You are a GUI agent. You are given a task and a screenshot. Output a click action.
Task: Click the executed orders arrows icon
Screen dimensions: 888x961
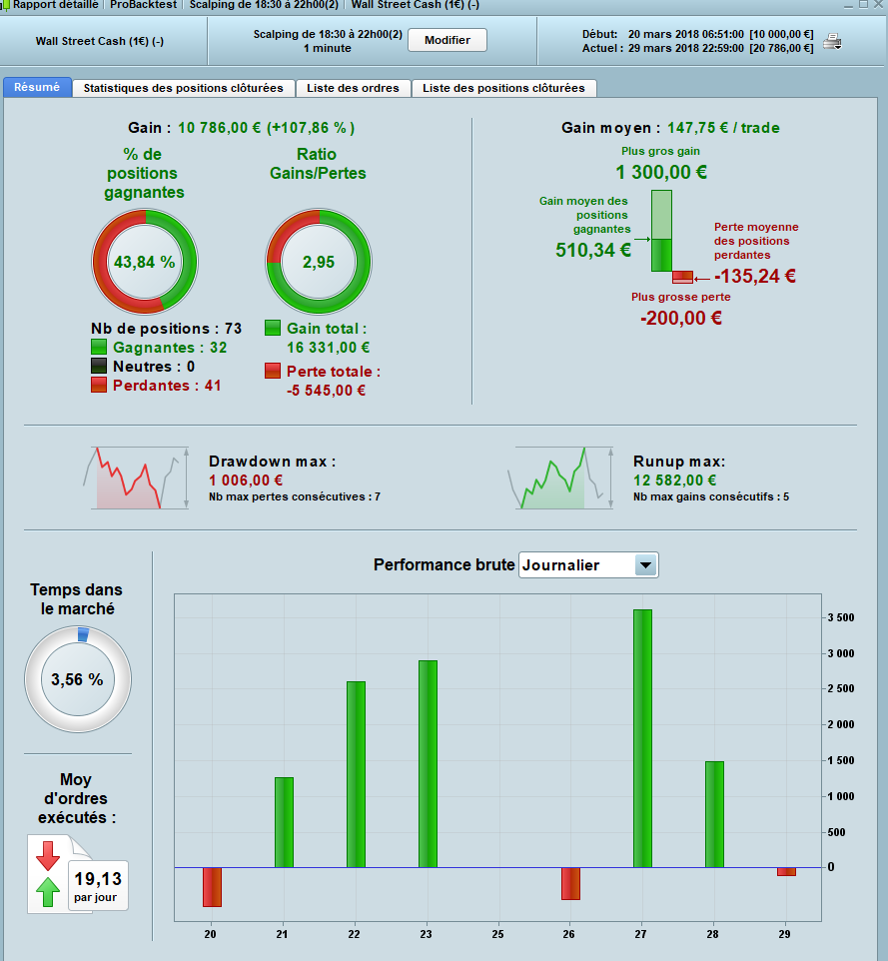(48, 874)
